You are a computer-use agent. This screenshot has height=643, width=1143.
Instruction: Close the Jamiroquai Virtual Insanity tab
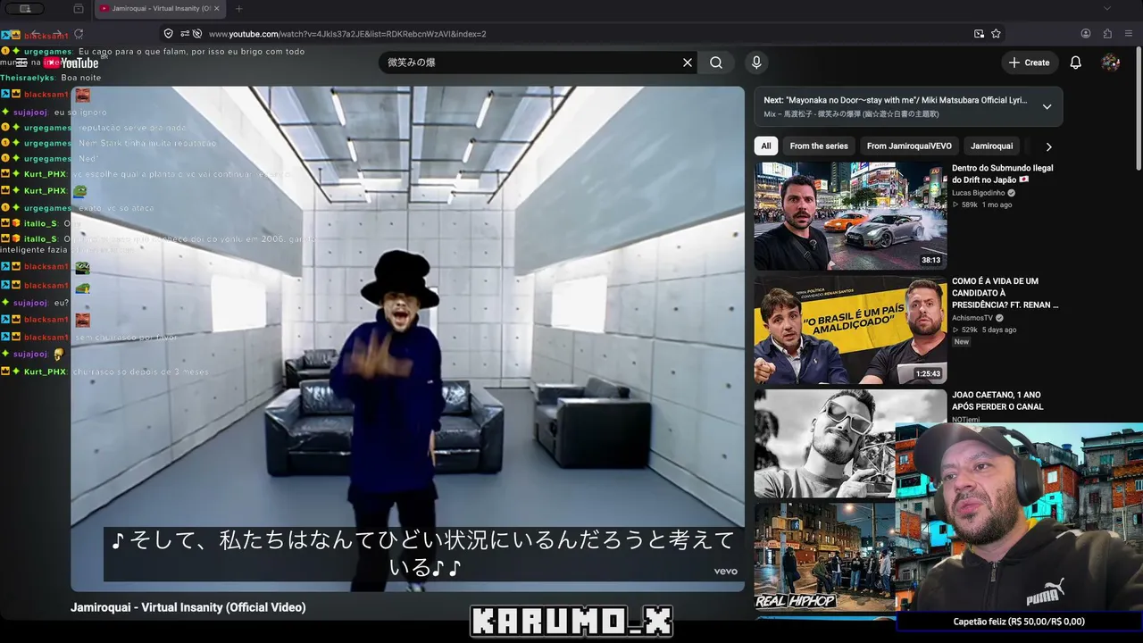tap(216, 9)
